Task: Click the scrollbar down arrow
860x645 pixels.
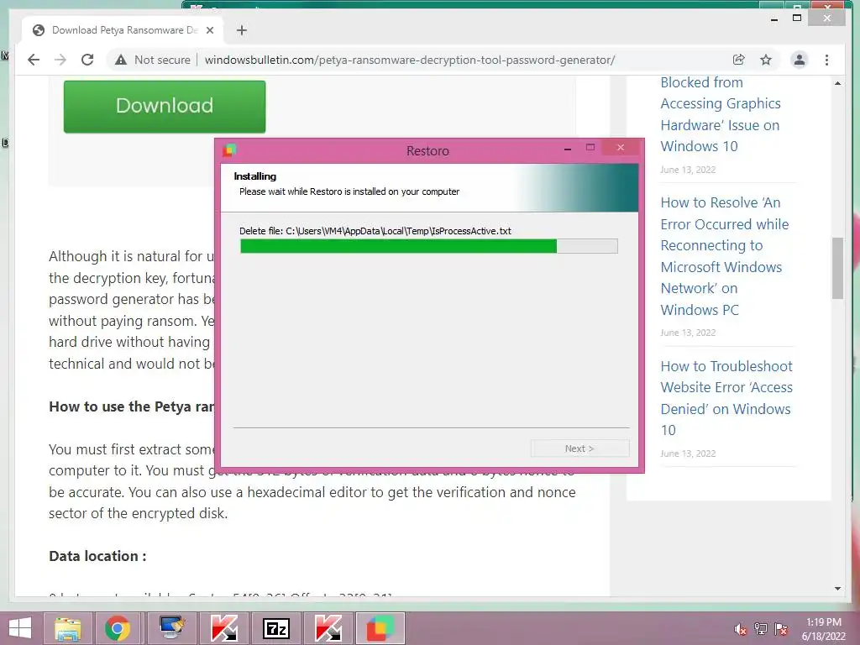Action: 837,589
